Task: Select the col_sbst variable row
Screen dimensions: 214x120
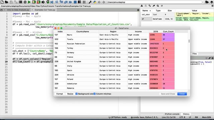Action: (x=177, y=14)
